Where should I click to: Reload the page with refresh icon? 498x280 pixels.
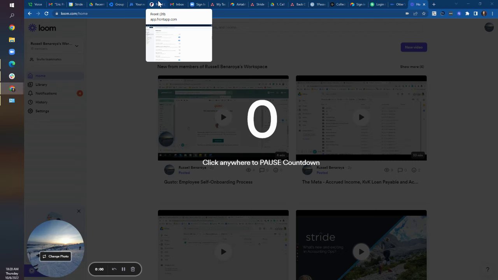coord(46,13)
